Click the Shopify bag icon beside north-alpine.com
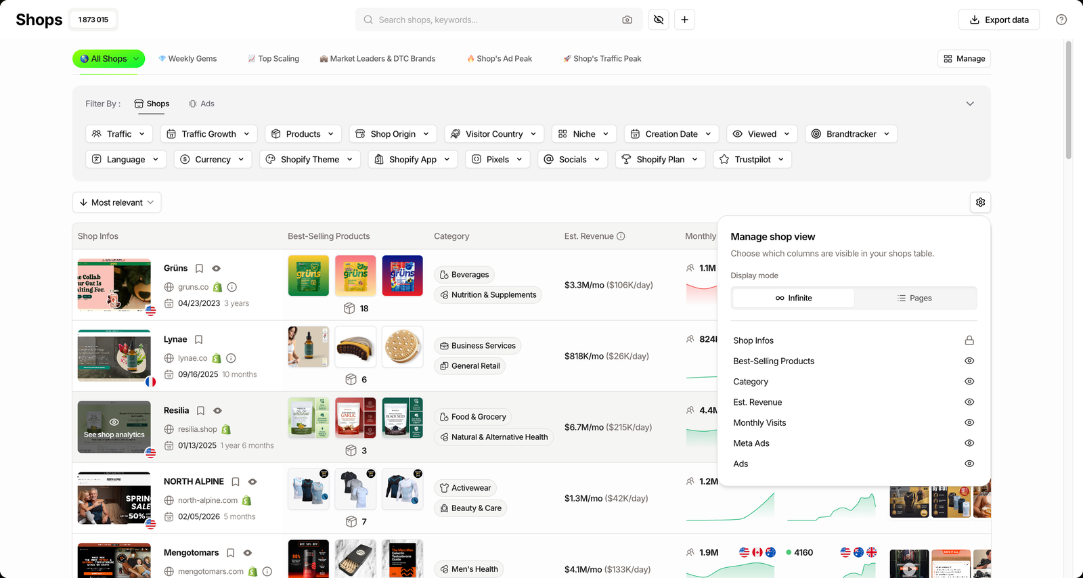 [x=246, y=500]
